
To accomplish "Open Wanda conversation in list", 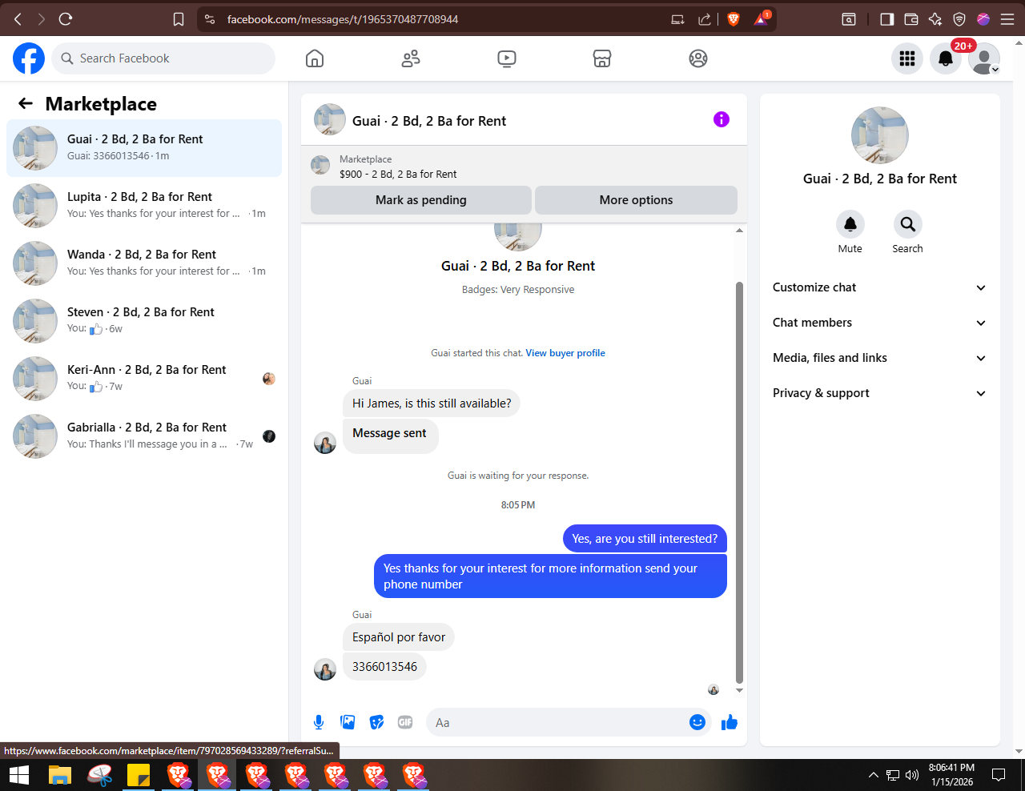I will tap(144, 263).
